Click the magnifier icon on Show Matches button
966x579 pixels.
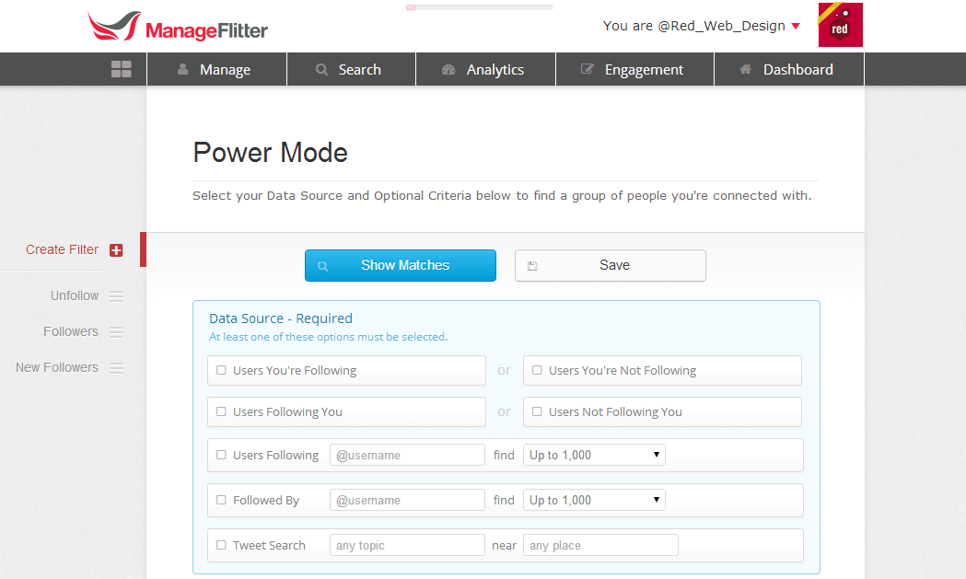[x=323, y=266]
